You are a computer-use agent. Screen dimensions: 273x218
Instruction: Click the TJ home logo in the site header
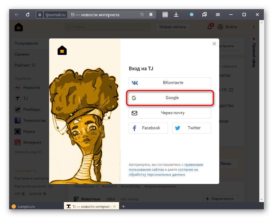click(19, 27)
